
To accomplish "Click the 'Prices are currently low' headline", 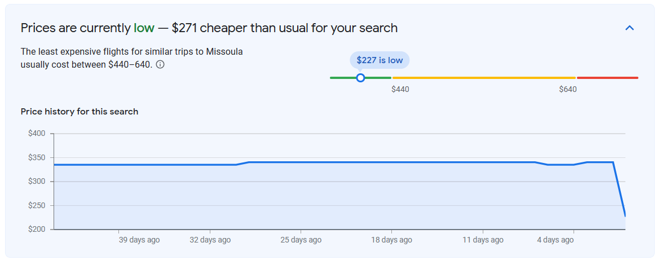I will (x=87, y=28).
